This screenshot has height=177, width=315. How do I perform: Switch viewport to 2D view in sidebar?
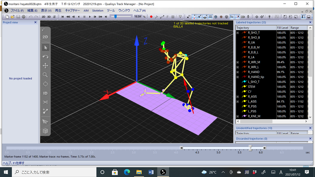[45, 37]
